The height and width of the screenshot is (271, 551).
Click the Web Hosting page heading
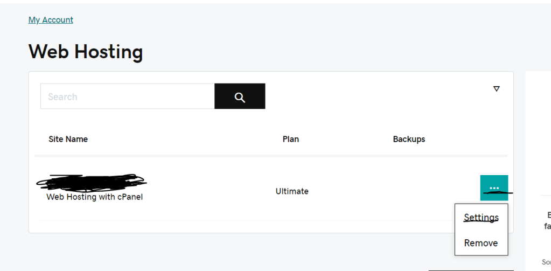86,52
